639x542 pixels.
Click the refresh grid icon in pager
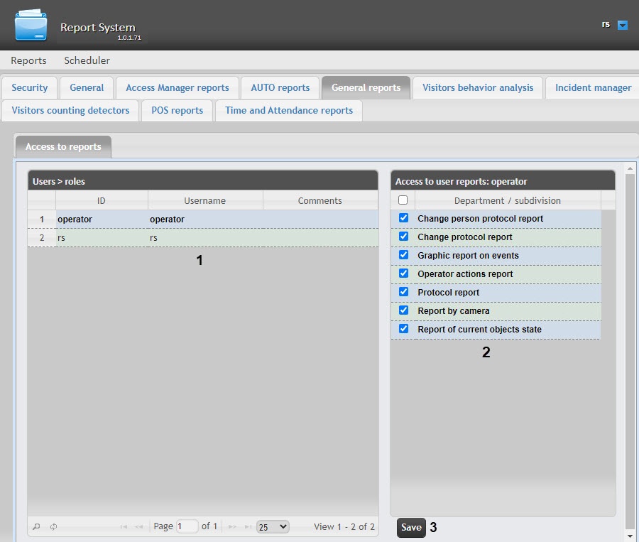pos(53,526)
